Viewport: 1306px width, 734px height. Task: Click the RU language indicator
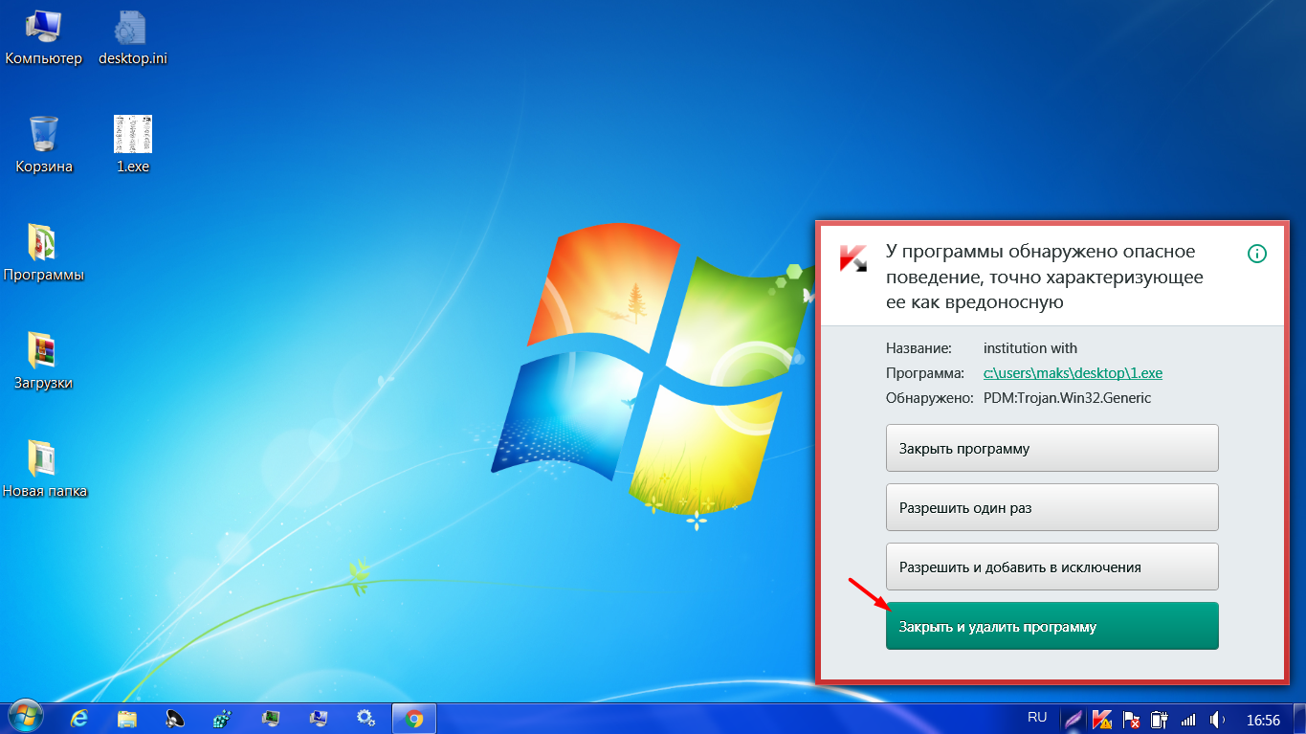(1037, 717)
